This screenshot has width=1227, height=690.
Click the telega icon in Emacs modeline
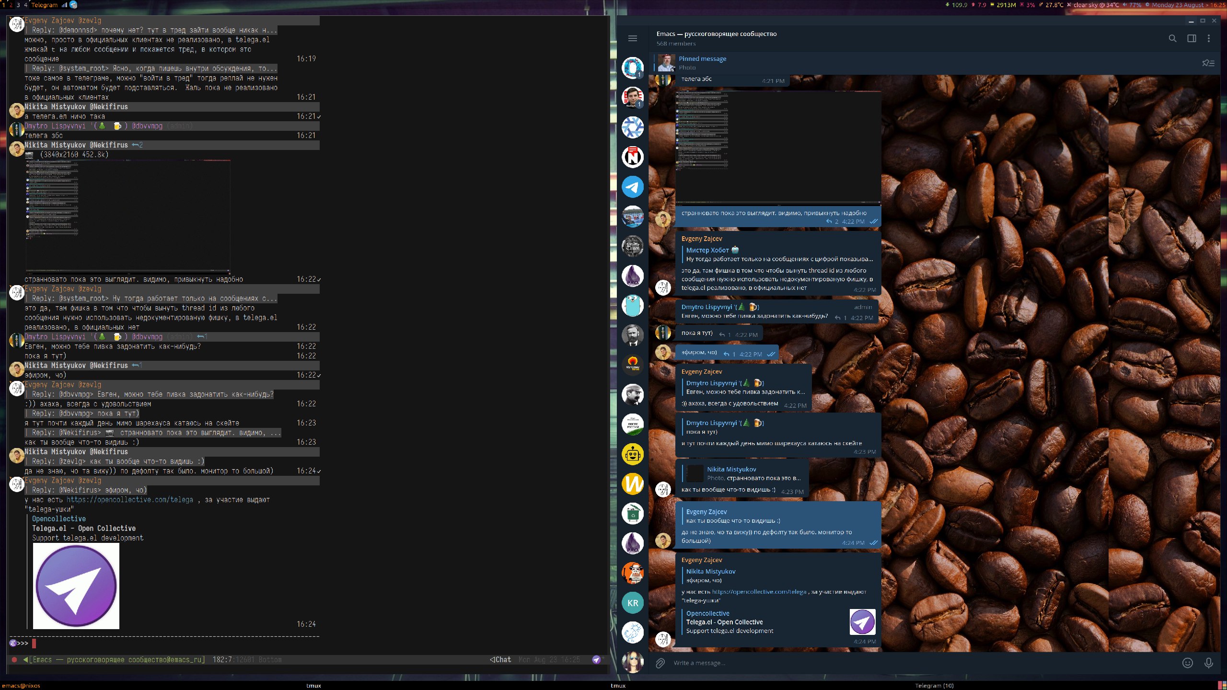pos(596,660)
